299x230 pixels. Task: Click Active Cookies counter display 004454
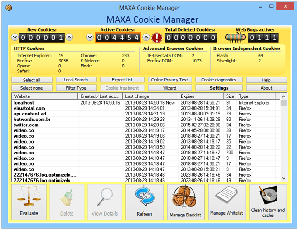[118, 38]
